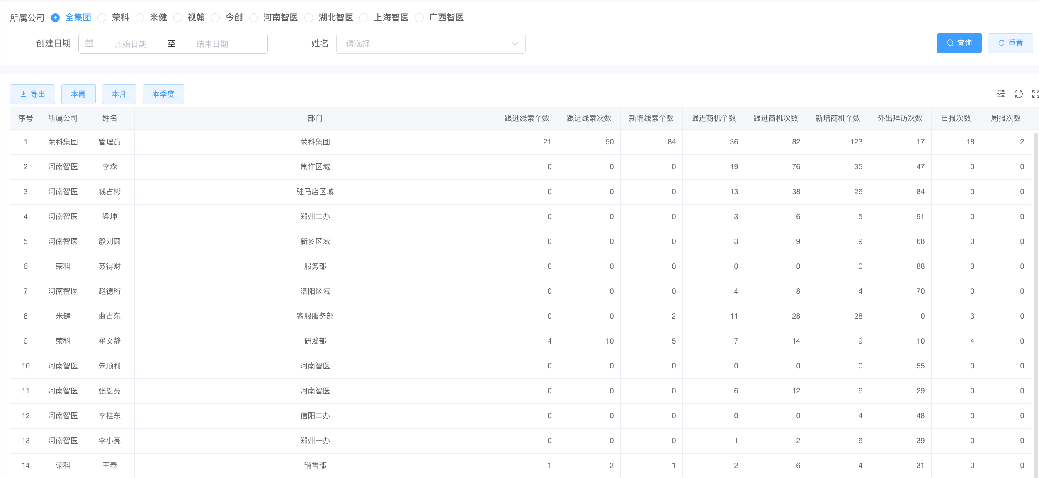Click 外出拜访次数 column header

pyautogui.click(x=900, y=118)
